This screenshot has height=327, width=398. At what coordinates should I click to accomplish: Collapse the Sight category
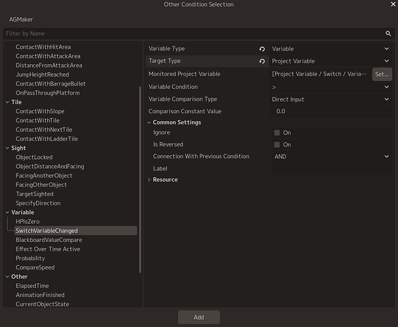[7, 148]
